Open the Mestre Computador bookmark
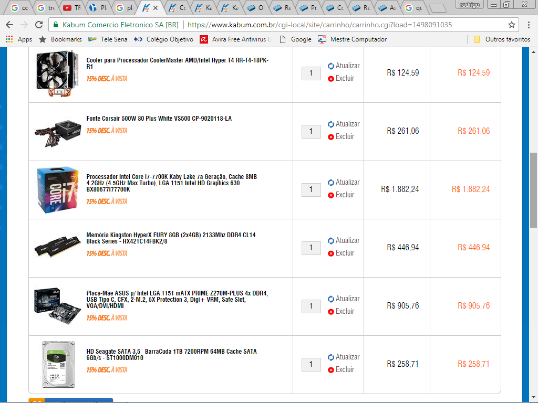Screen dimensions: 538x403 [353, 39]
